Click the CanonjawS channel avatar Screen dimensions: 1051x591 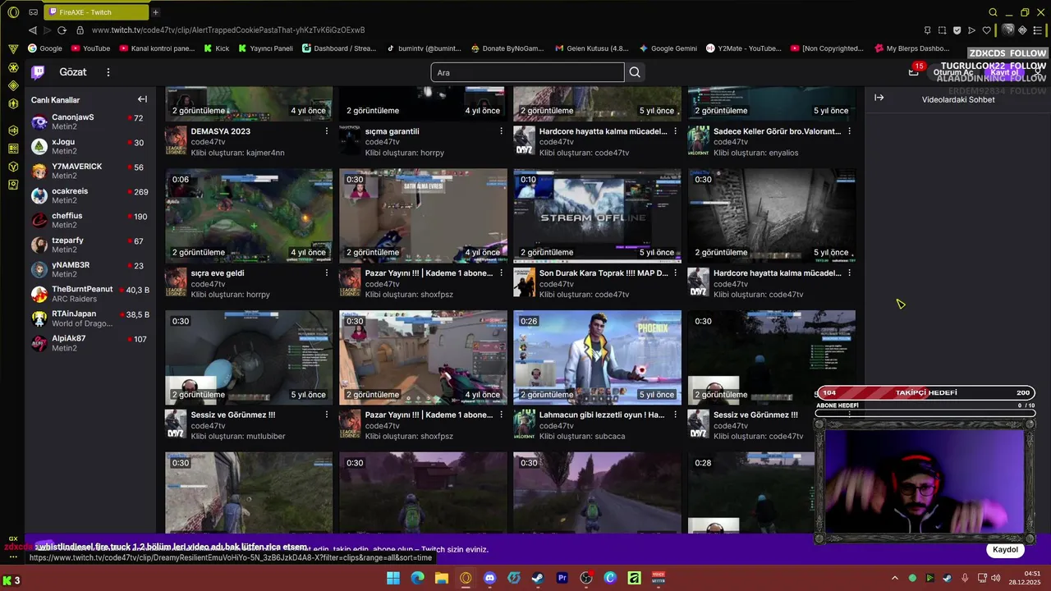(39, 122)
